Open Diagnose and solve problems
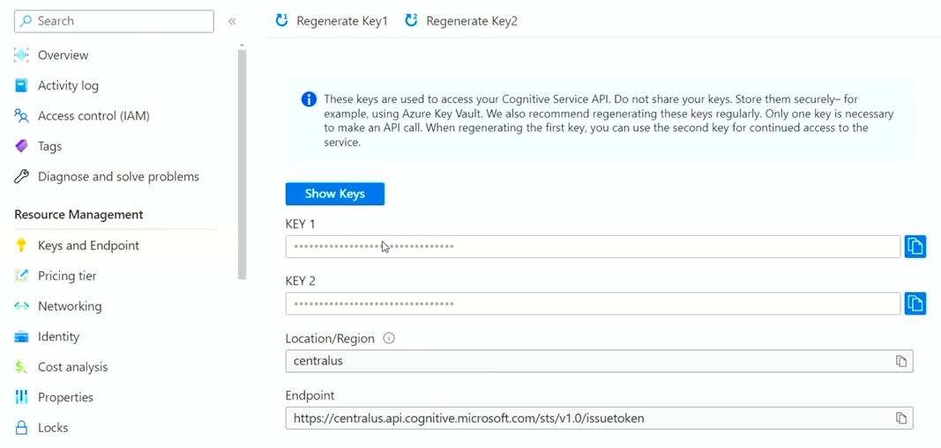This screenshot has height=448, width=941. (x=118, y=176)
